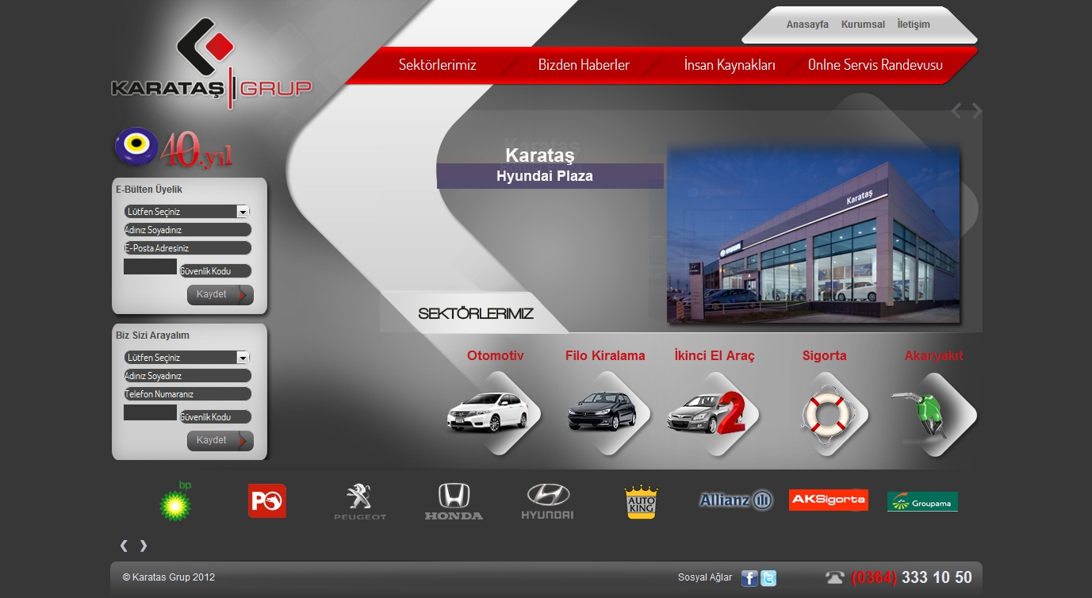Click the Facebook social icon
1092x598 pixels.
[749, 578]
